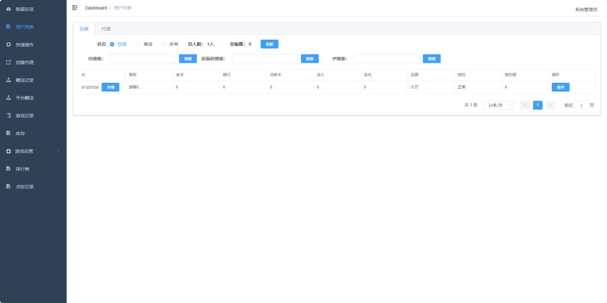Click the 创建代理 external-link icon

tap(8, 62)
